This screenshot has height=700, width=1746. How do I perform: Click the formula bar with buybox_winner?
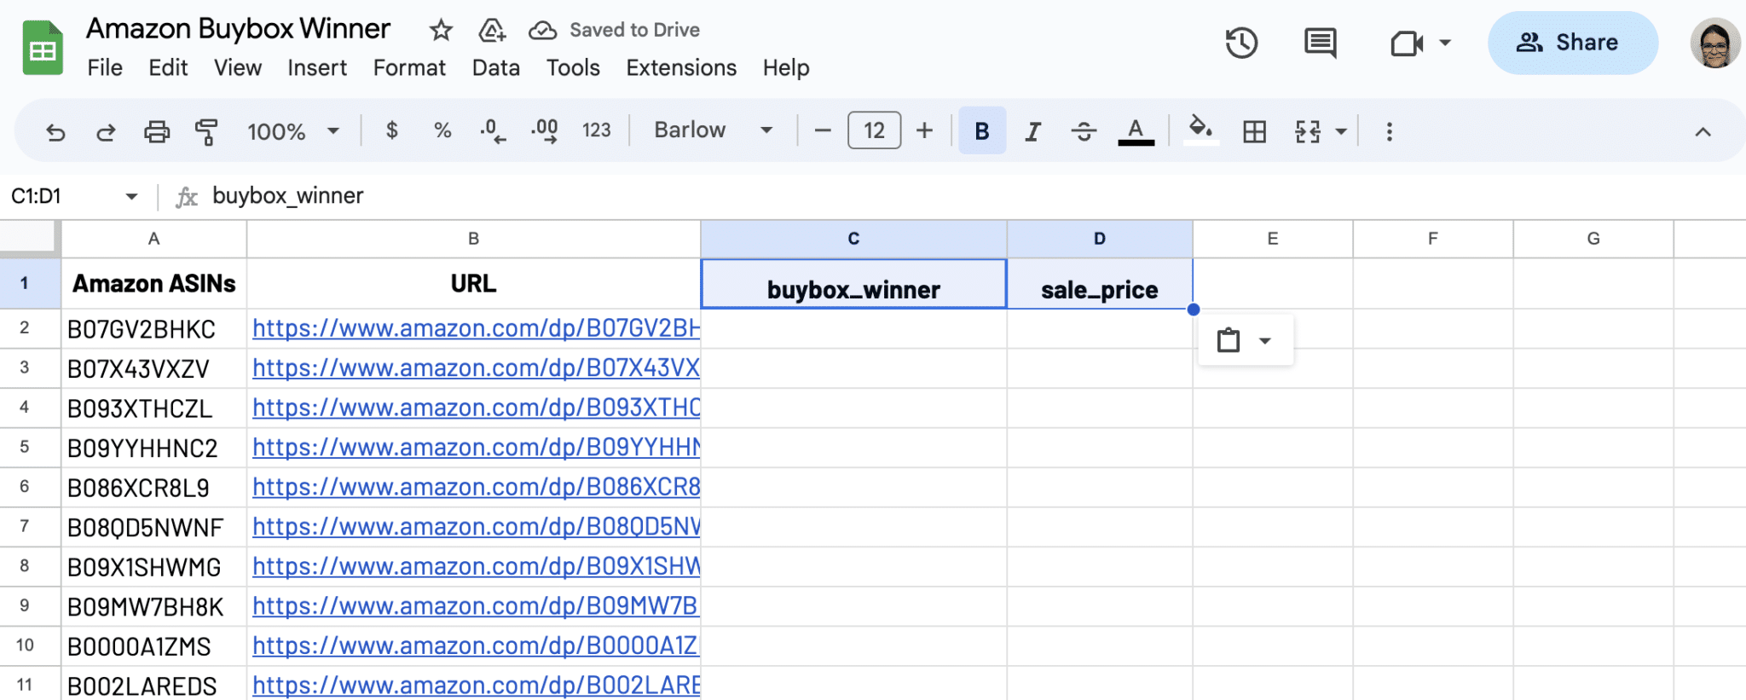pyautogui.click(x=972, y=196)
